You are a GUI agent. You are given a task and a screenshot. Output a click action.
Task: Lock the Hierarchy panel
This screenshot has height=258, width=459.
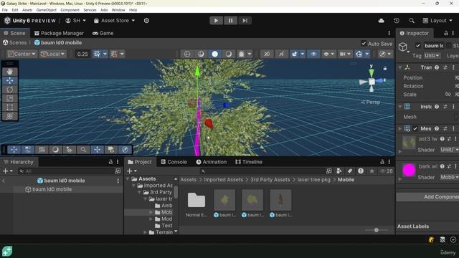(110, 162)
